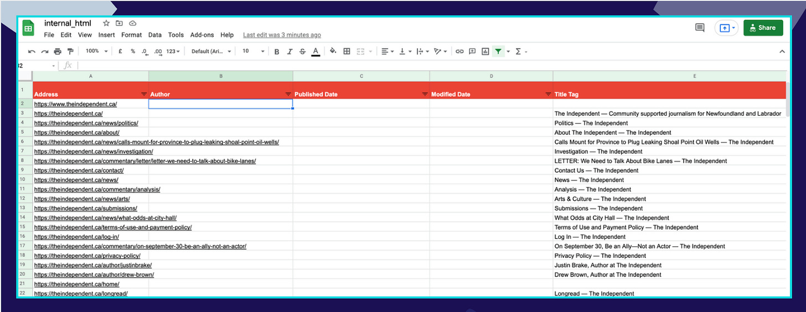
Task: Increase decimal places icon
Action: tap(158, 51)
